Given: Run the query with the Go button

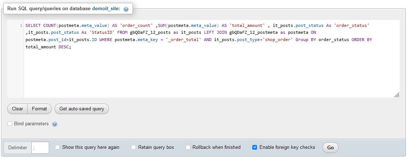Looking at the screenshot, I should click(x=331, y=147).
